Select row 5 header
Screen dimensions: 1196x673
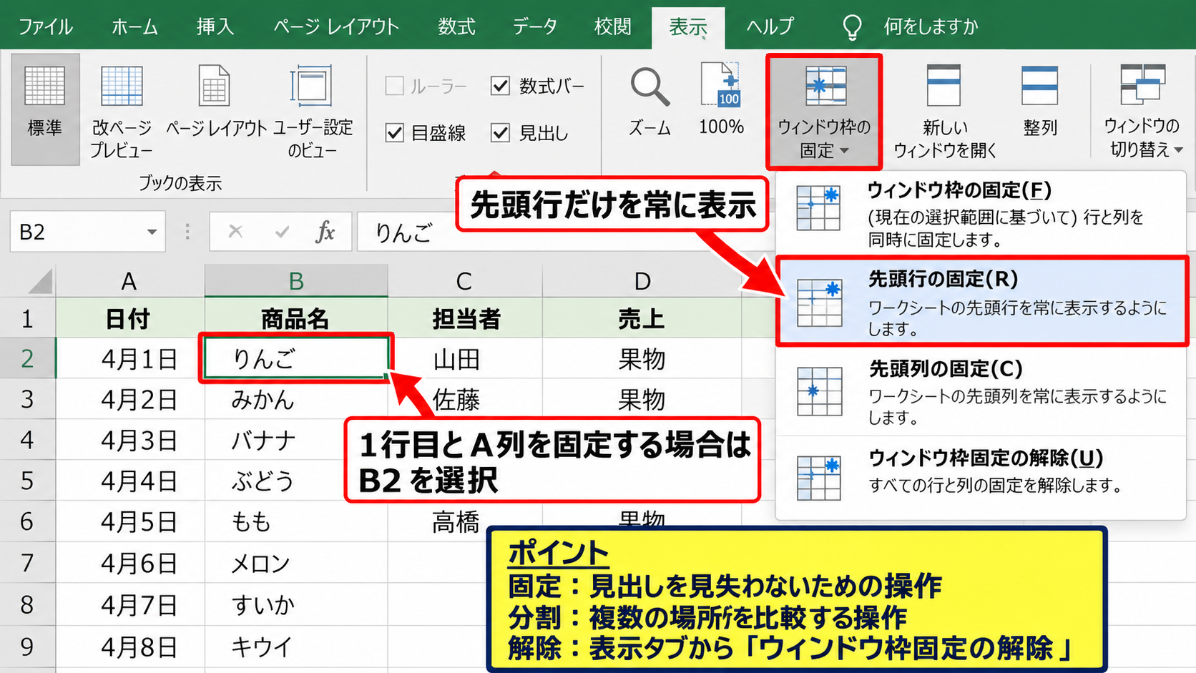pyautogui.click(x=27, y=481)
